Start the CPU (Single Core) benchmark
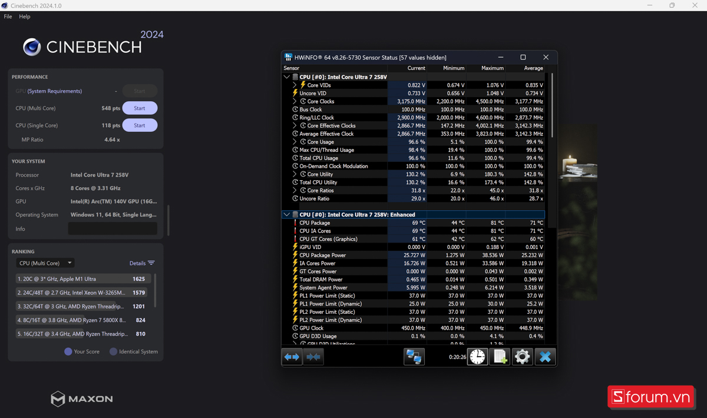Viewport: 707px width, 418px height. [x=140, y=125]
